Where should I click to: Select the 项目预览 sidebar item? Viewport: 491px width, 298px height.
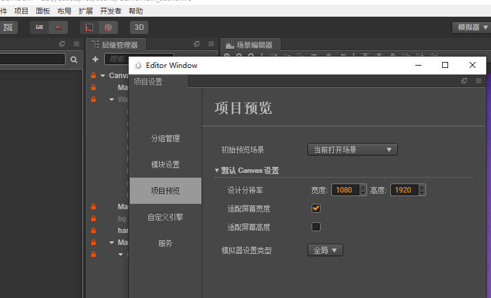click(165, 191)
